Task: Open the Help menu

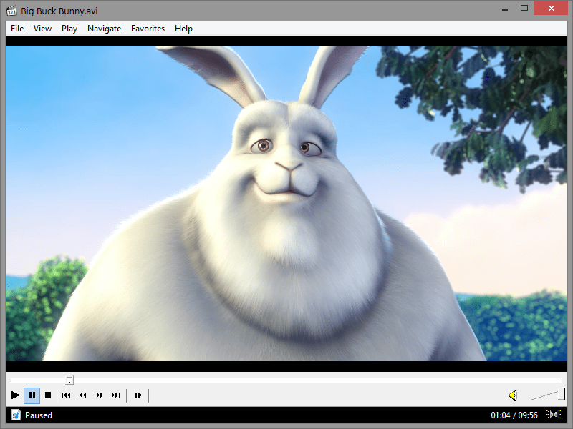Action: pyautogui.click(x=183, y=29)
